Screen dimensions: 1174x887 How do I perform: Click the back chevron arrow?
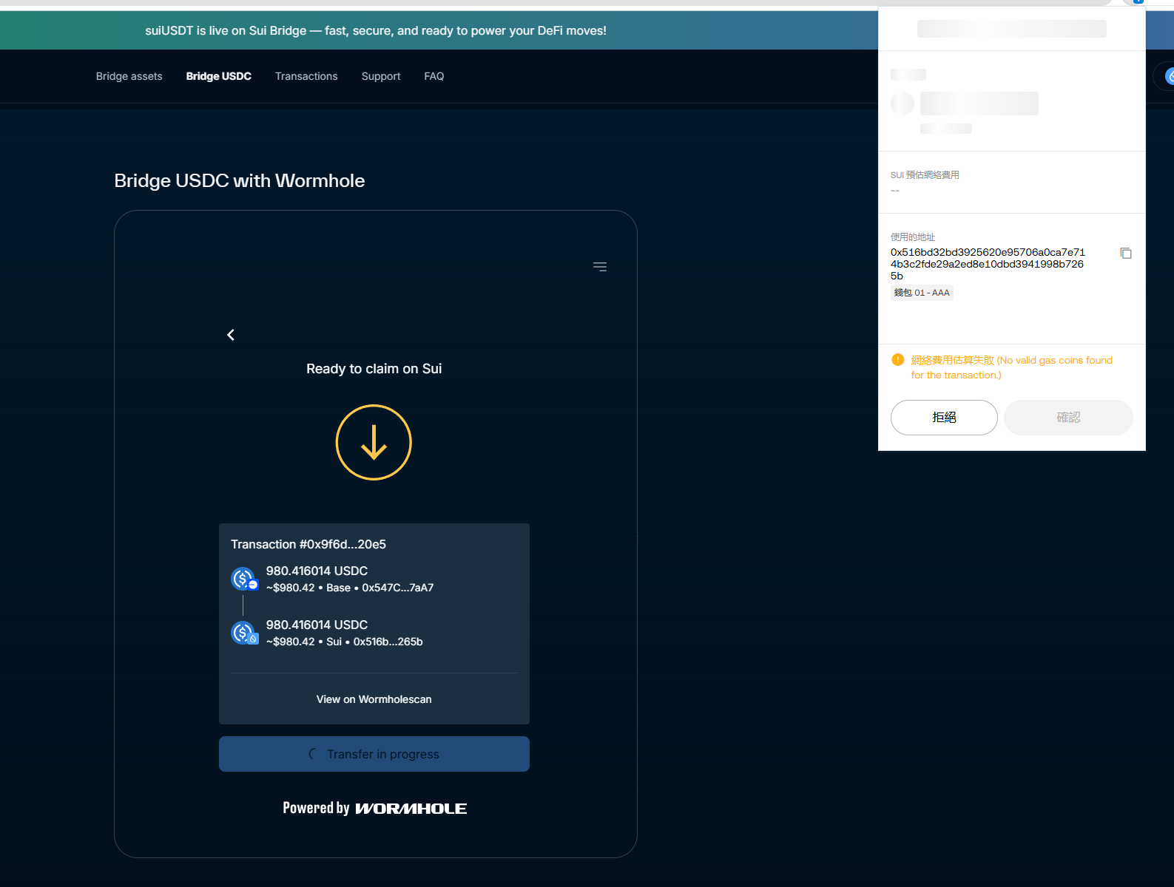pyautogui.click(x=231, y=335)
